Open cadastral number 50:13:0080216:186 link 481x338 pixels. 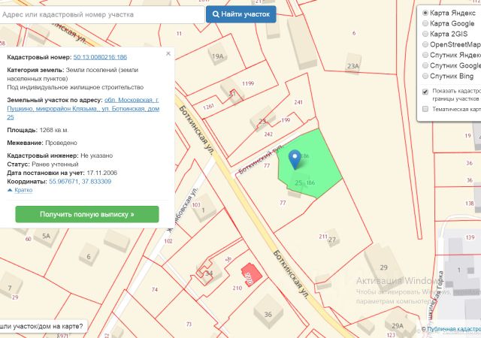point(100,57)
